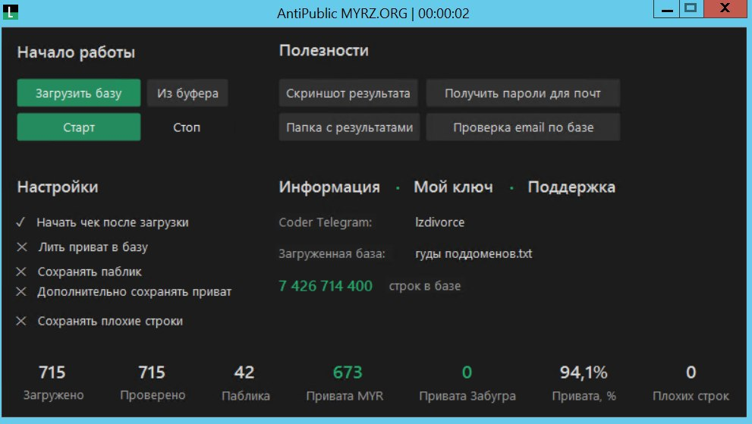Click the Проверка email по базе button
The height and width of the screenshot is (424, 752).
pyautogui.click(x=523, y=127)
